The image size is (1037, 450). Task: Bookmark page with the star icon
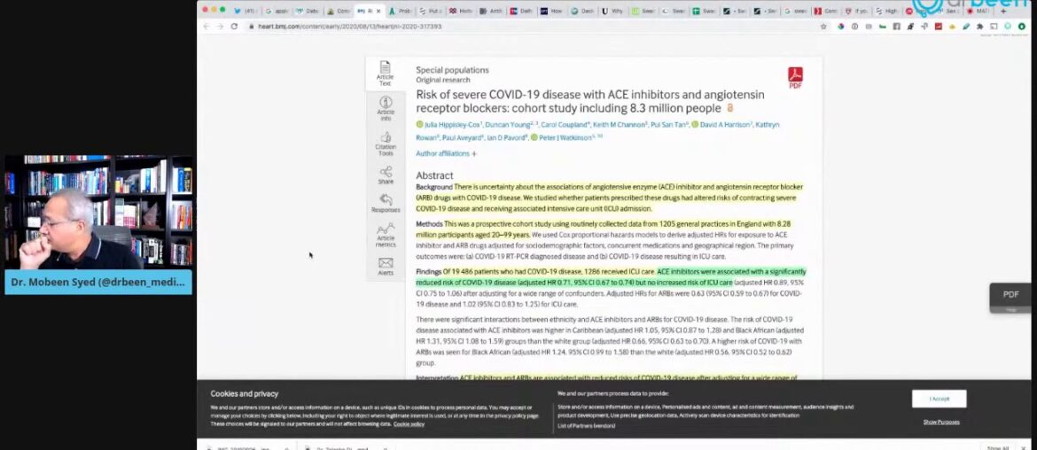point(823,27)
